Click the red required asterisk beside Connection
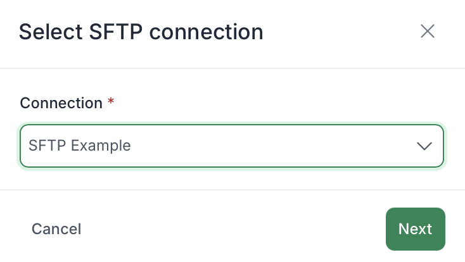Image resolution: width=465 pixels, height=262 pixels. tap(111, 101)
